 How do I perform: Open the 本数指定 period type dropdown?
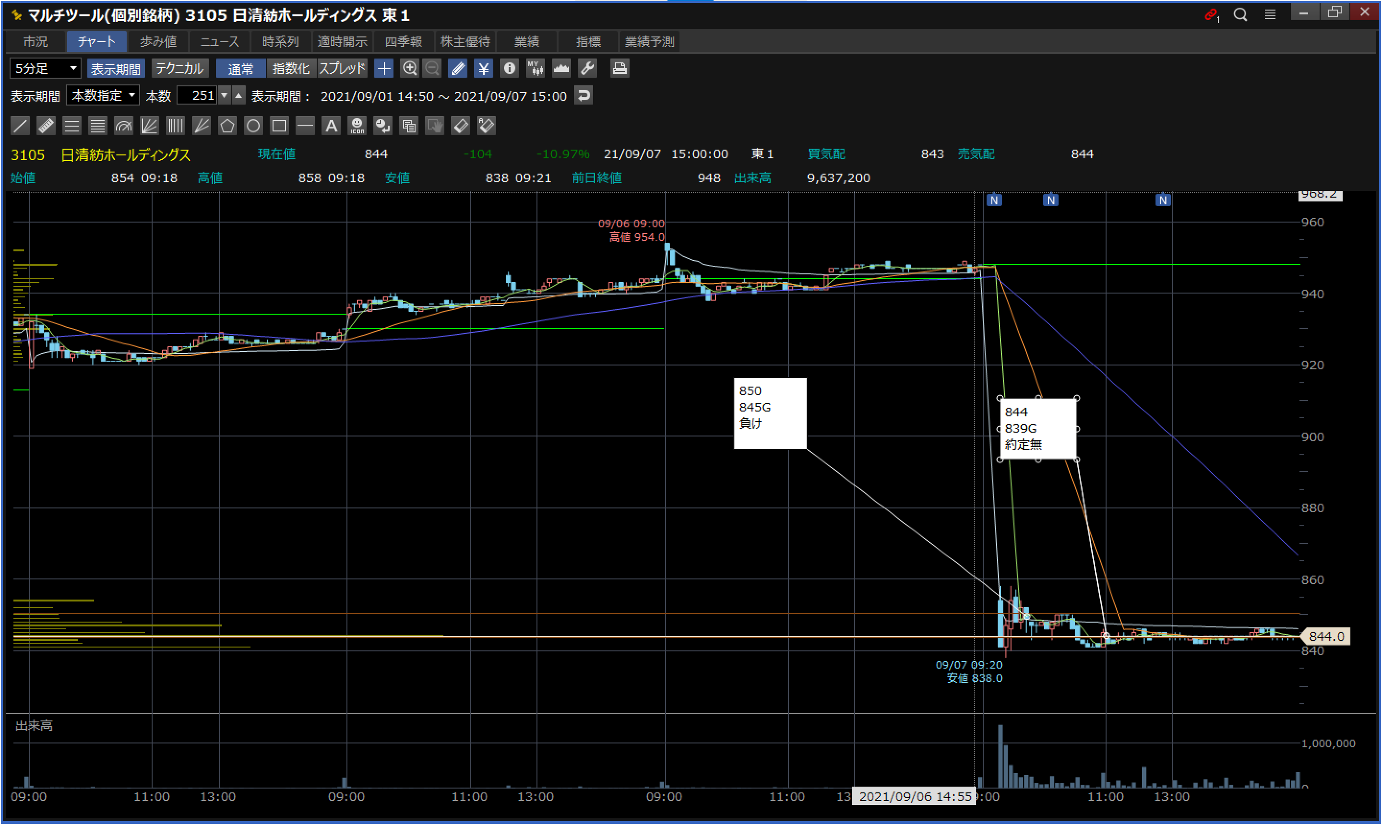[103, 95]
